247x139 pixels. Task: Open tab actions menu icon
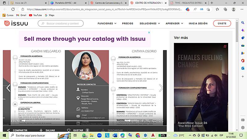(4, 3)
